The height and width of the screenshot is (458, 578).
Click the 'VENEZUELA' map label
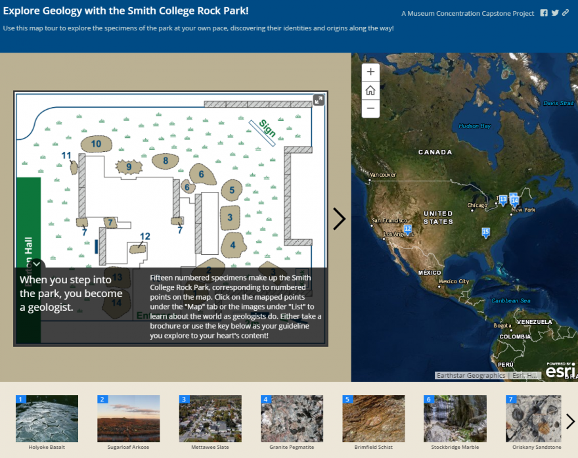[x=534, y=322]
